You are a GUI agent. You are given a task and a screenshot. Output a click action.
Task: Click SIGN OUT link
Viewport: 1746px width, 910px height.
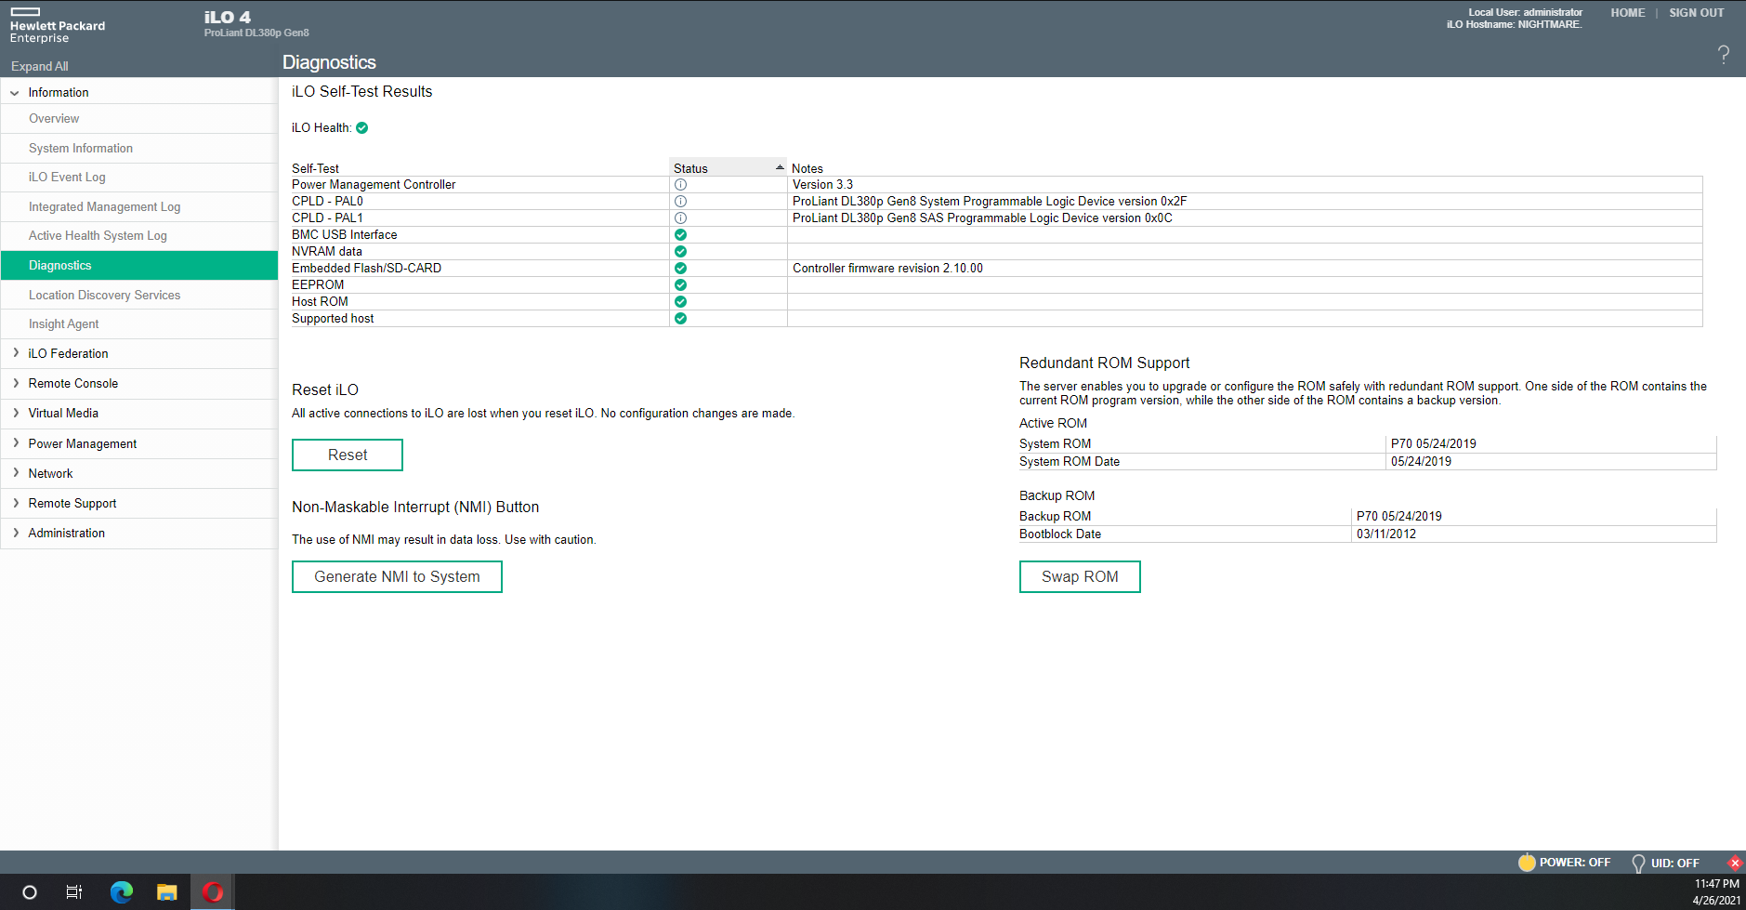click(1696, 13)
